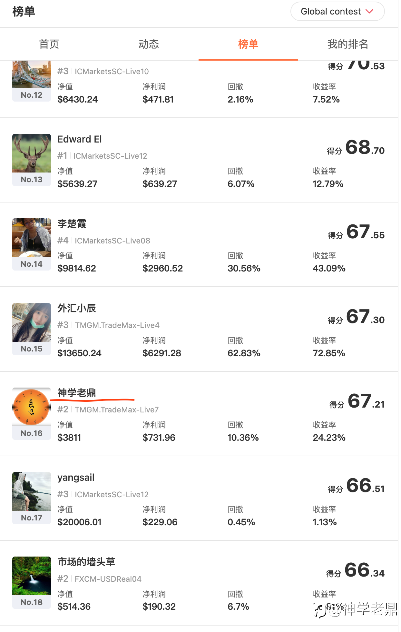Click Edward El's deer avatar
Screen dimensions: 401x632
pyautogui.click(x=32, y=153)
